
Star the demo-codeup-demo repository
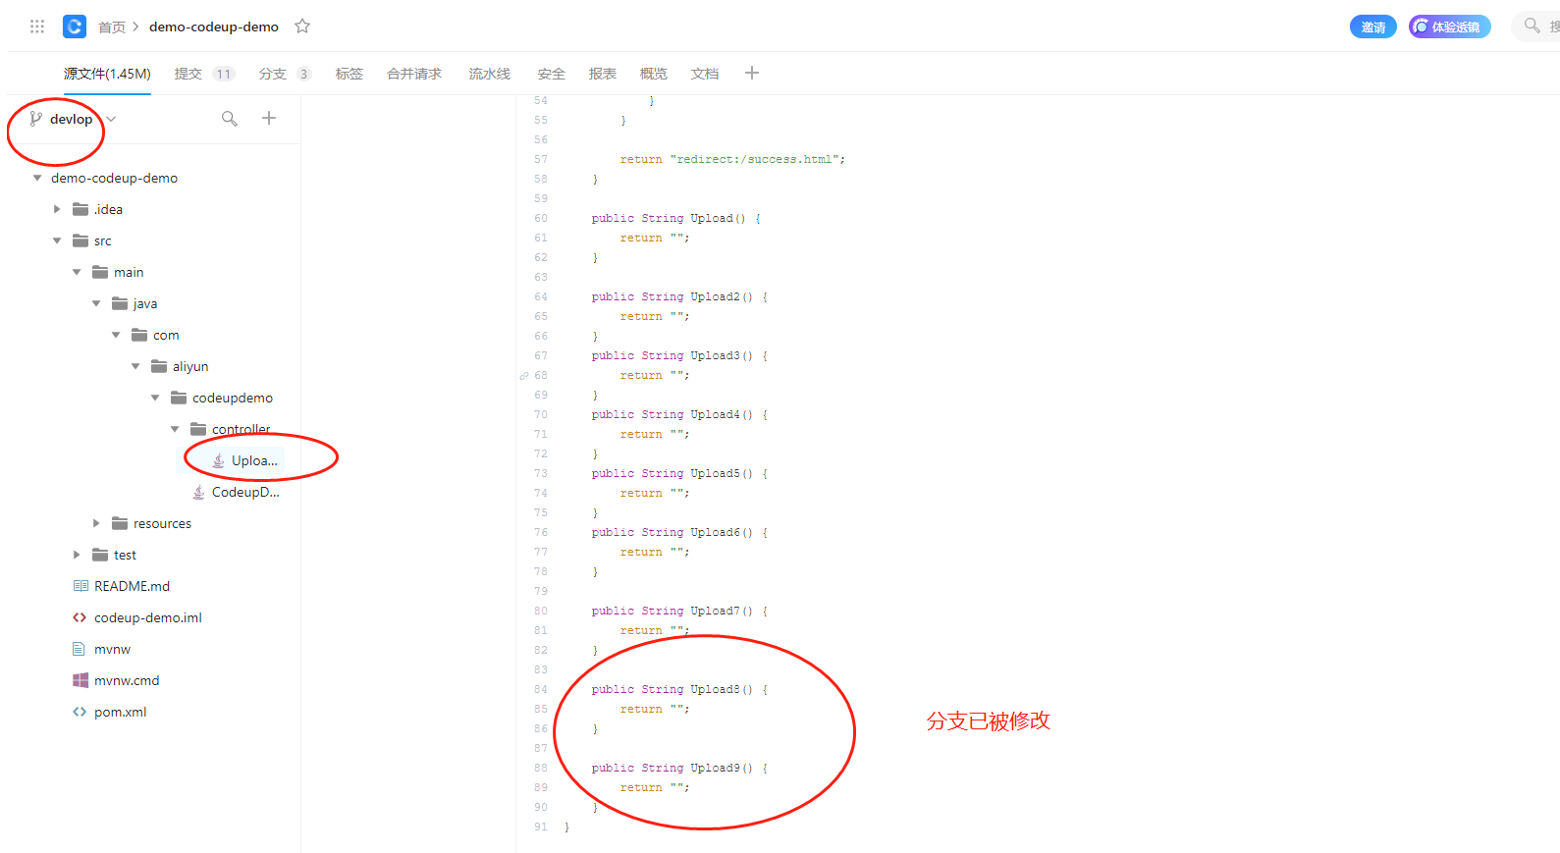302,27
